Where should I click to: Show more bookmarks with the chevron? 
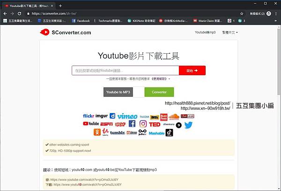275,21
